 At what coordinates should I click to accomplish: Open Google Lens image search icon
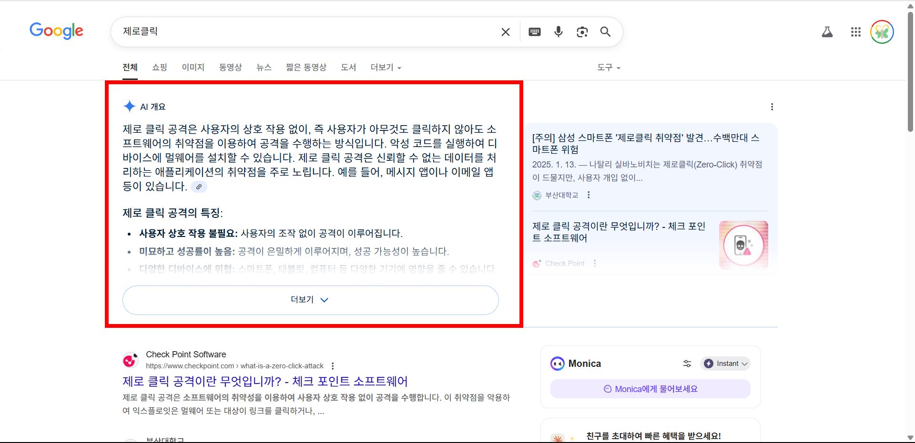[x=582, y=32]
